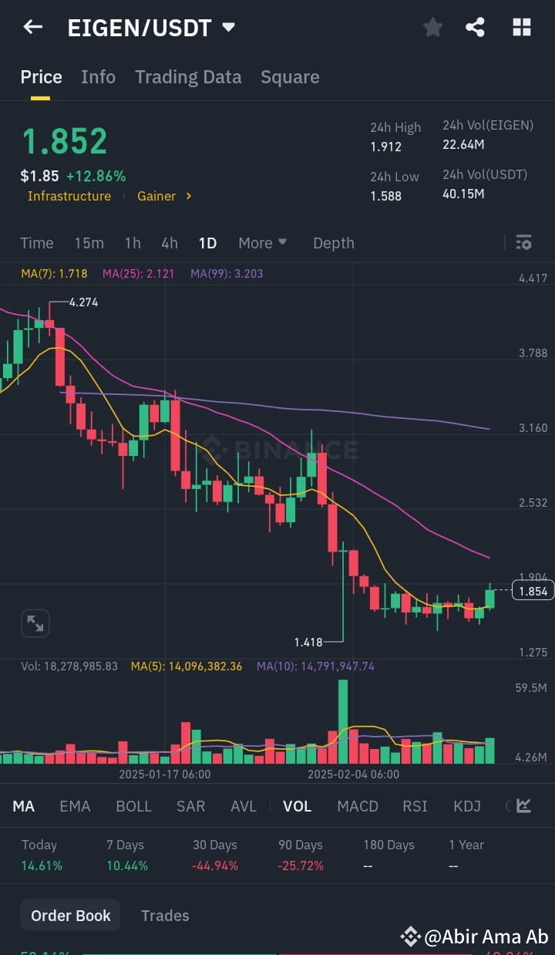Enable the BOLL indicator
The image size is (555, 955).
point(133,805)
